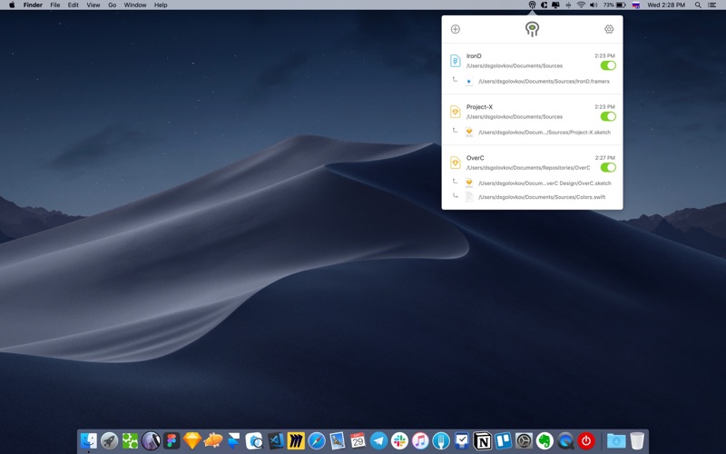Viewport: 726px width, 454px height.
Task: Turn off the Project-X toggle
Action: (x=608, y=116)
